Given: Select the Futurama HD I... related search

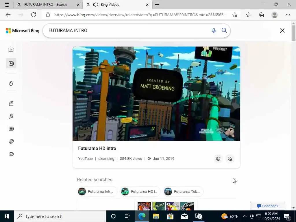Looking at the screenshot, I should pos(140,191).
